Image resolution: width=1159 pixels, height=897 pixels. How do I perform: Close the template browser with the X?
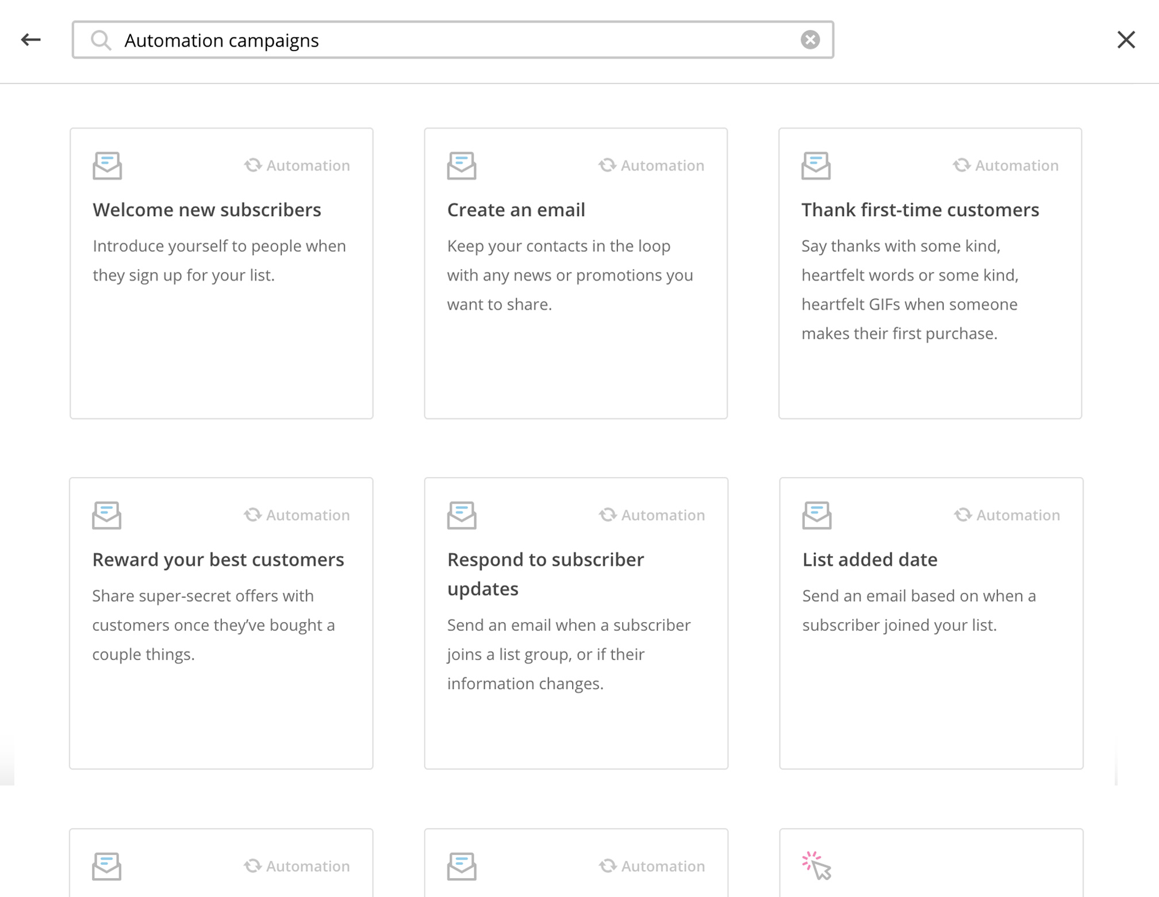click(x=1126, y=39)
